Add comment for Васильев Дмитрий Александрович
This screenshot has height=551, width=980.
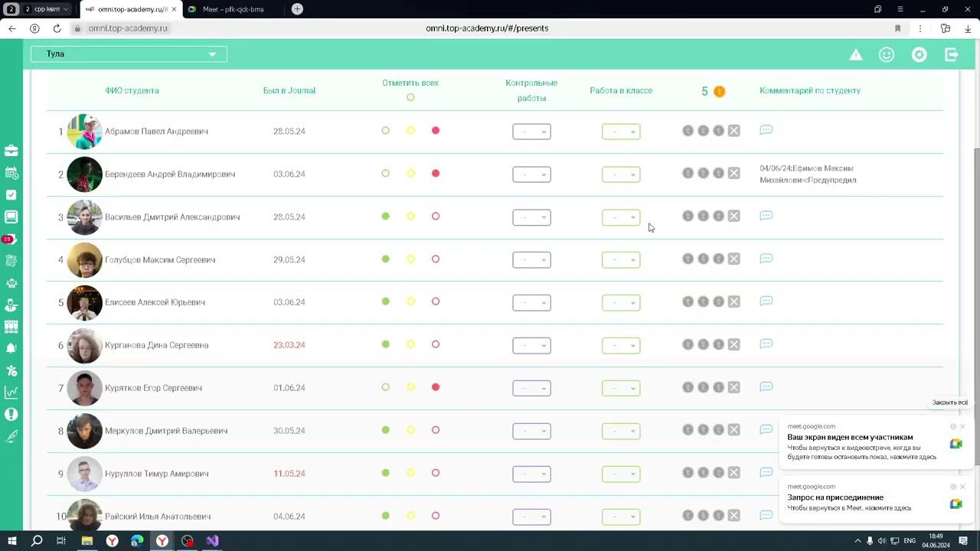click(x=766, y=216)
